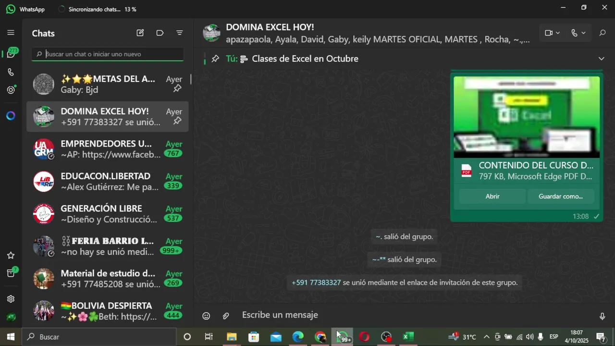Click the 999+ unread badge

(x=171, y=251)
